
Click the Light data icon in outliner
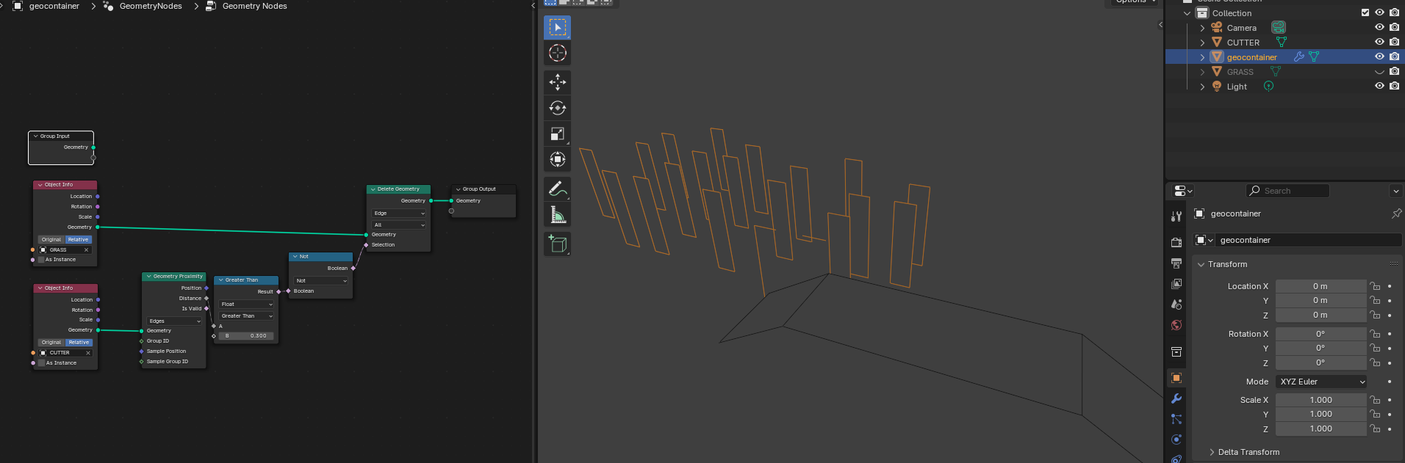click(x=1268, y=86)
